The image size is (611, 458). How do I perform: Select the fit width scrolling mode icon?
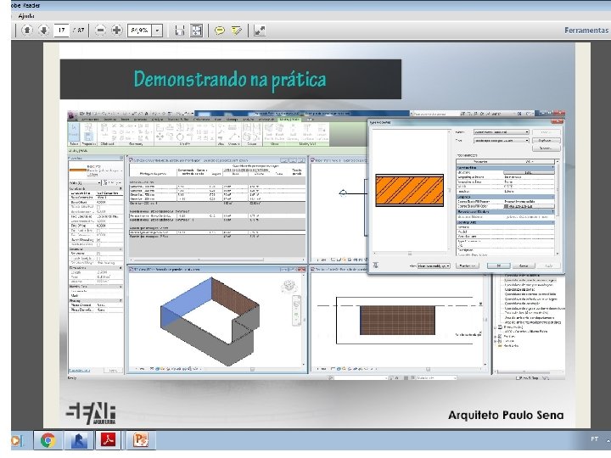pyautogui.click(x=180, y=31)
